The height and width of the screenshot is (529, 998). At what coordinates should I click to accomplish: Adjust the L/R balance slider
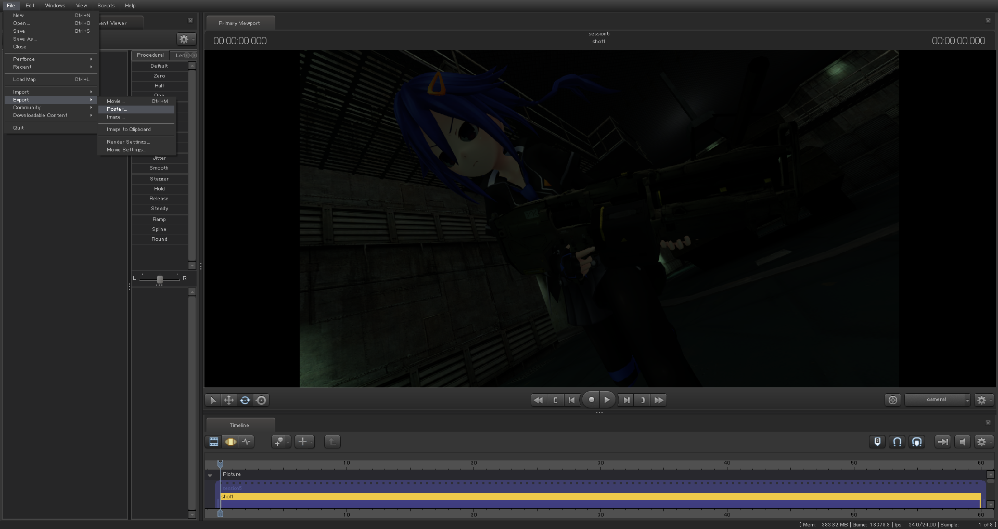[x=160, y=279]
